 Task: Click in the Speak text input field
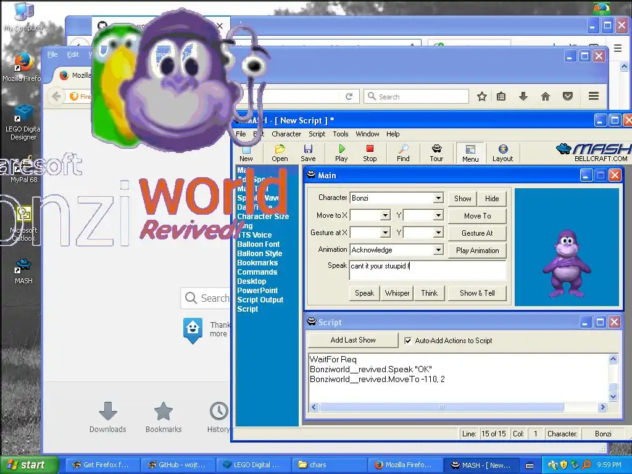tap(427, 270)
